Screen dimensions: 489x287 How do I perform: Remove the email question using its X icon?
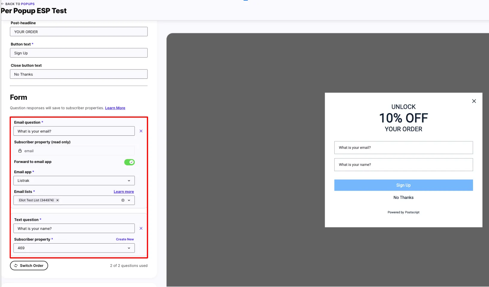pos(141,131)
